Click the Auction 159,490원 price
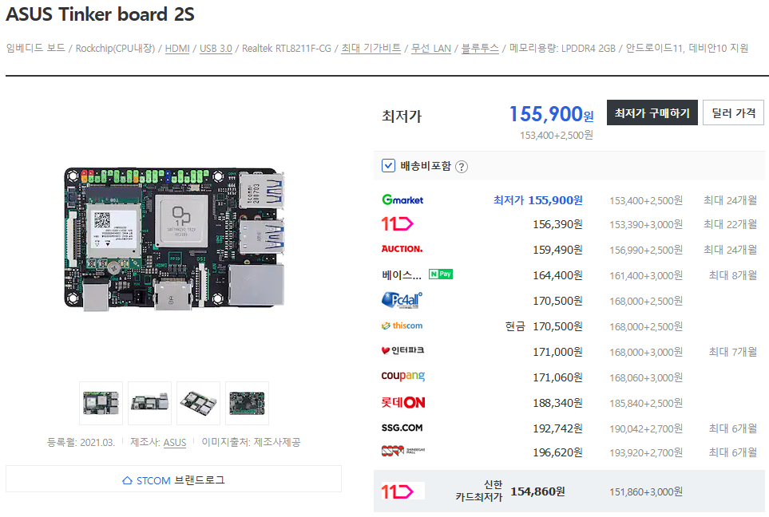The height and width of the screenshot is (517, 769). [x=557, y=250]
